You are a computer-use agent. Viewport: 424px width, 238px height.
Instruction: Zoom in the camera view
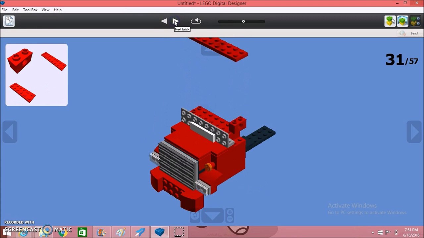point(230,212)
